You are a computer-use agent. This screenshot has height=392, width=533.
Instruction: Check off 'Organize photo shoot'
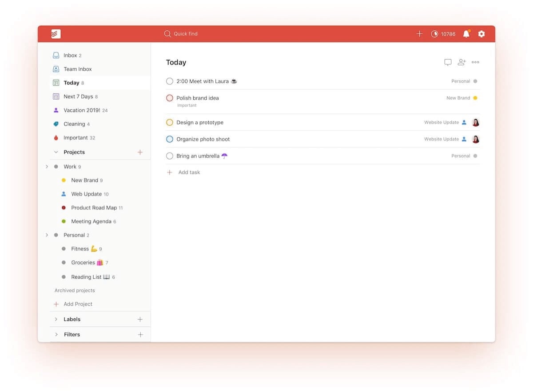pyautogui.click(x=169, y=139)
